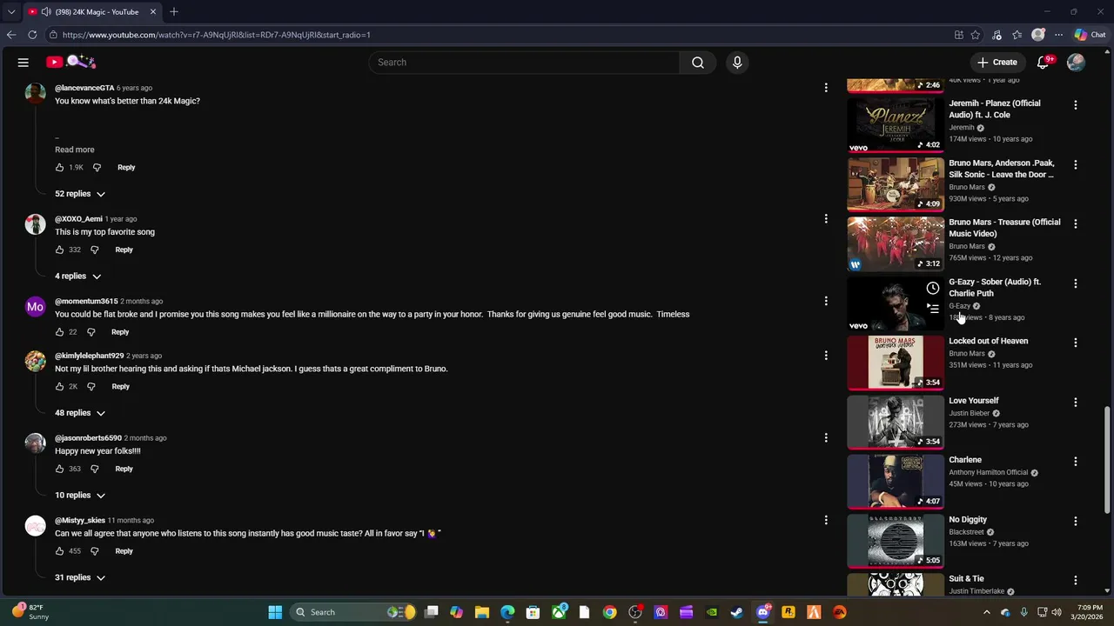Bookmark this page with the star icon
The image size is (1114, 626).
pos(975,35)
